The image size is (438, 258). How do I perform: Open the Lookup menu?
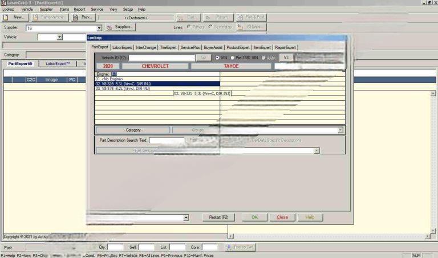[x=8, y=10]
